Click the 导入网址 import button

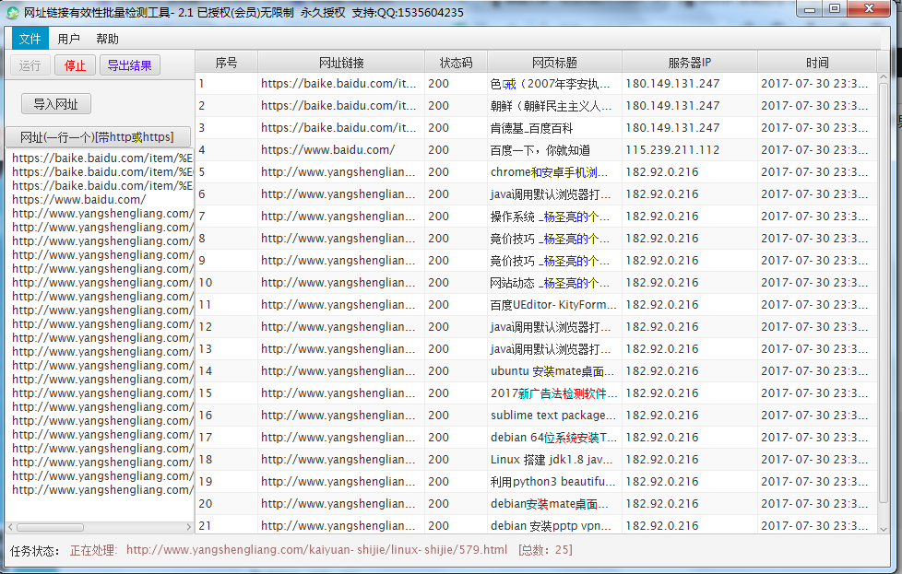point(56,104)
